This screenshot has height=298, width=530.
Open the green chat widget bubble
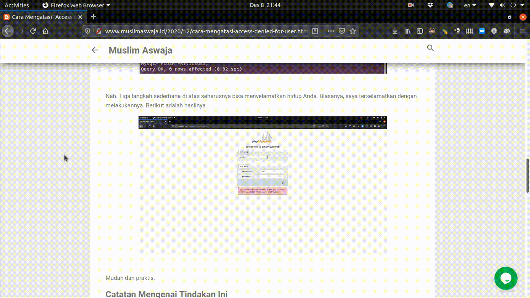tap(506, 278)
